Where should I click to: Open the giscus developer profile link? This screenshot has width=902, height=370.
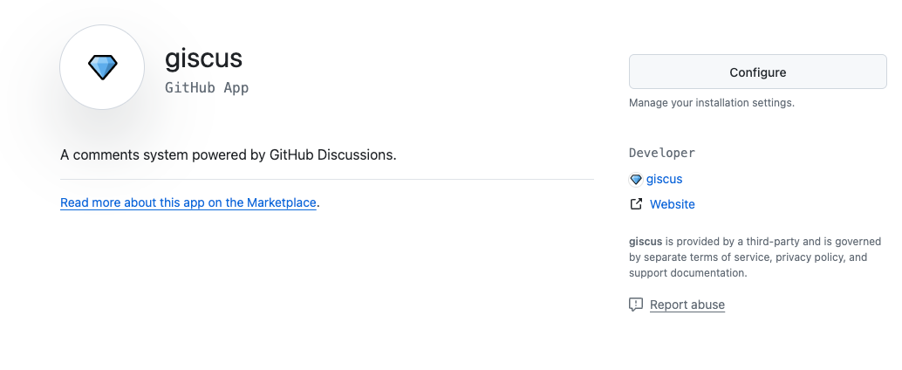[x=664, y=179]
